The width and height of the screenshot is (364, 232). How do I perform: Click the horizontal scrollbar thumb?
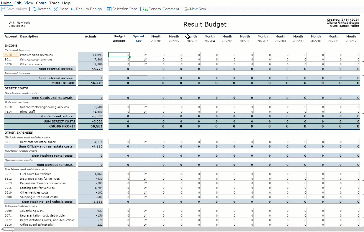pos(9,229)
